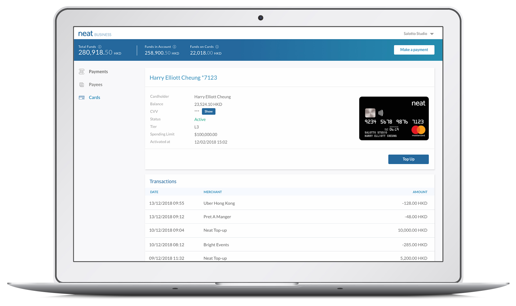The width and height of the screenshot is (516, 306).
Task: Click the 10/12/2018 09:04 date cell
Action: click(x=167, y=230)
